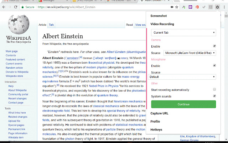This screenshot has height=143, width=228.
Task: Bookmark page with the star icon
Action: click(177, 7)
